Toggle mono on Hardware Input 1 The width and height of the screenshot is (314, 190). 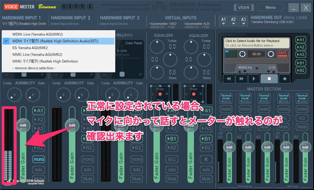[38, 159]
